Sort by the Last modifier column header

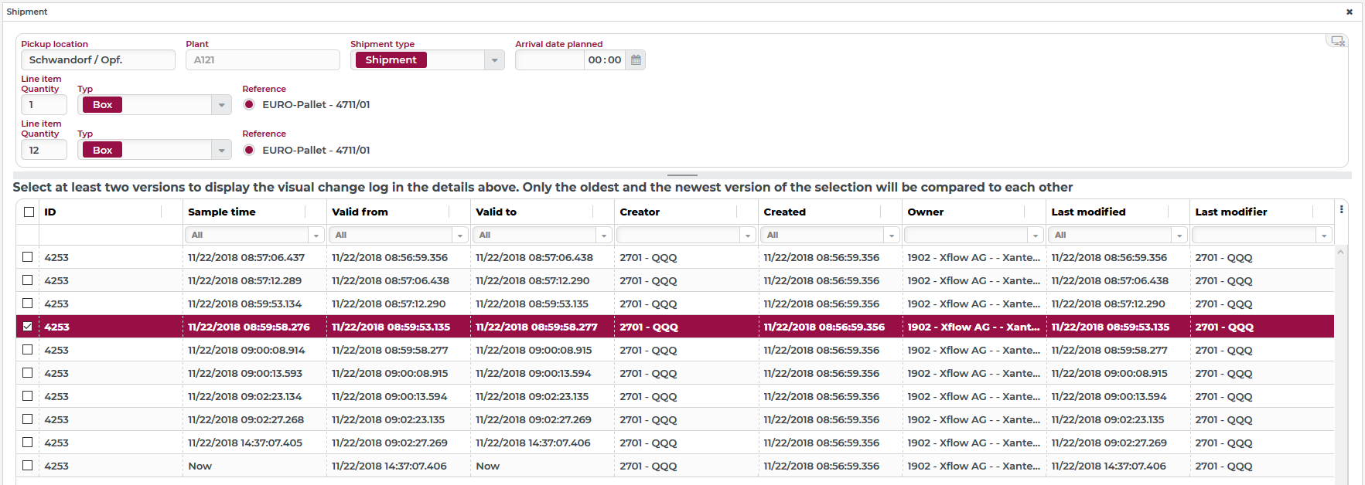(1231, 212)
